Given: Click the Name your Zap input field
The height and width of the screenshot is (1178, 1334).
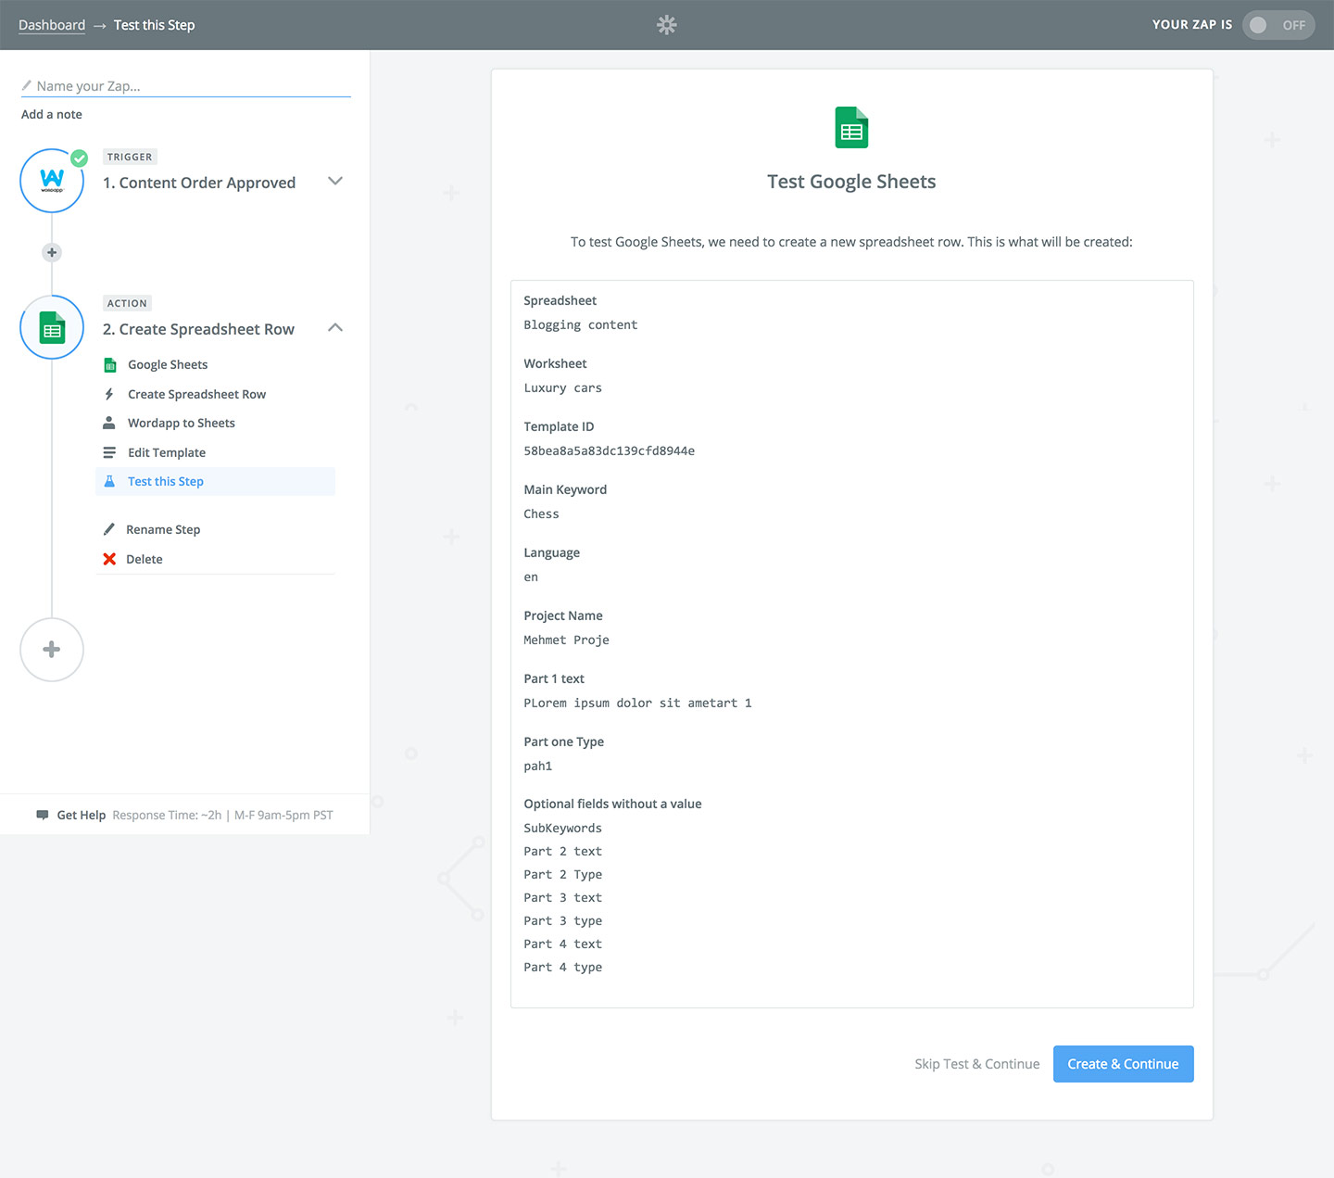Looking at the screenshot, I should pyautogui.click(x=185, y=85).
